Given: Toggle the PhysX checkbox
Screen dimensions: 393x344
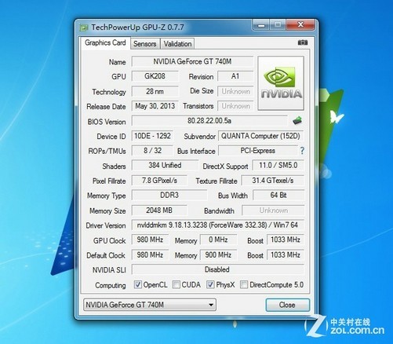Looking at the screenshot, I should tap(210, 284).
